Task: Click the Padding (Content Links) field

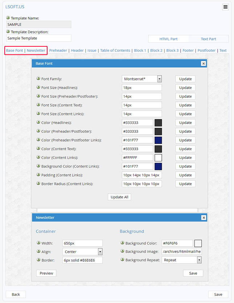Action: pyautogui.click(x=142, y=175)
